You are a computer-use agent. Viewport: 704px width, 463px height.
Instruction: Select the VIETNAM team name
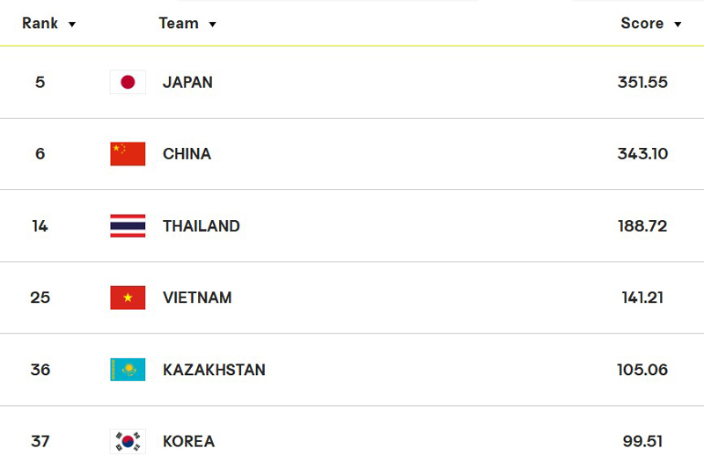click(197, 298)
